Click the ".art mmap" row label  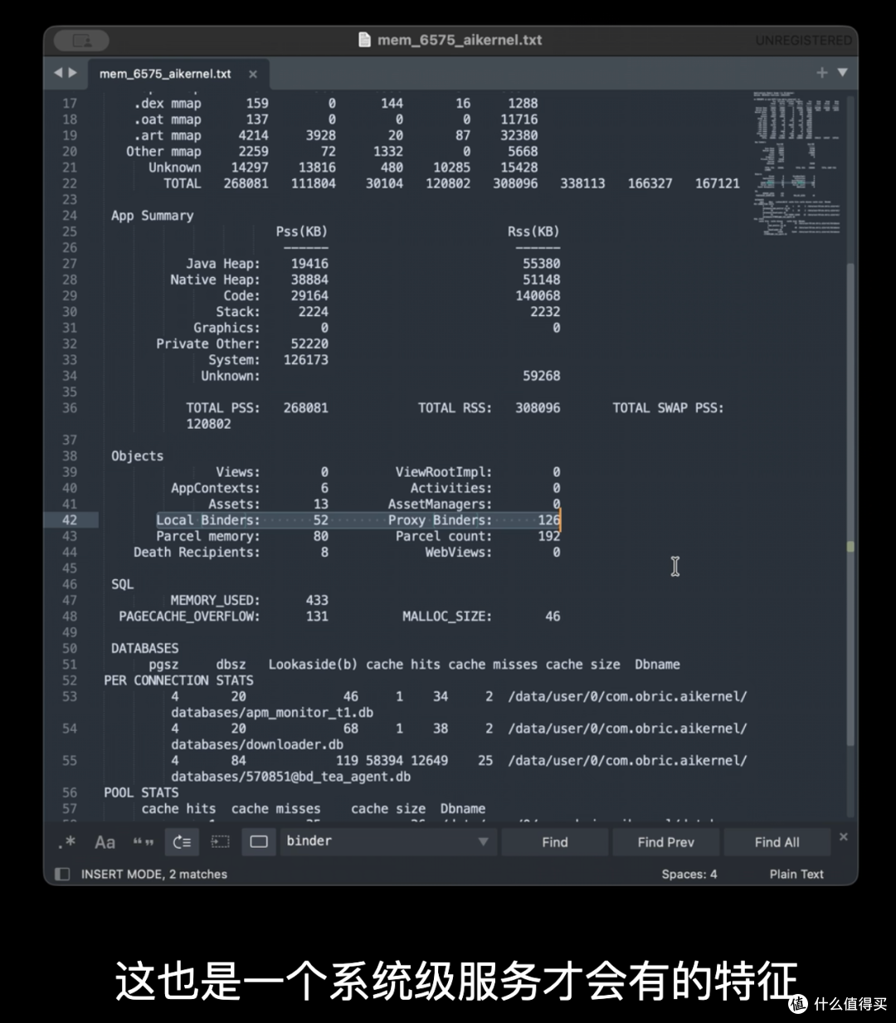pos(168,135)
